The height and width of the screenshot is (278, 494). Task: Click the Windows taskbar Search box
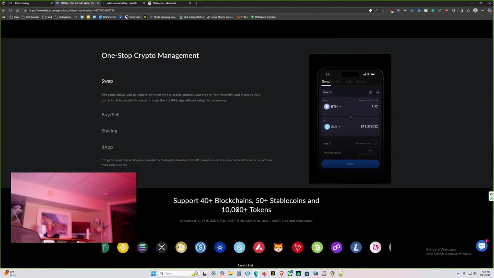tap(178, 273)
